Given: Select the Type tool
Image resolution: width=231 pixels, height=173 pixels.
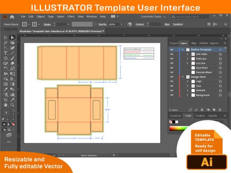Looking at the screenshot, I should pos(6,53).
